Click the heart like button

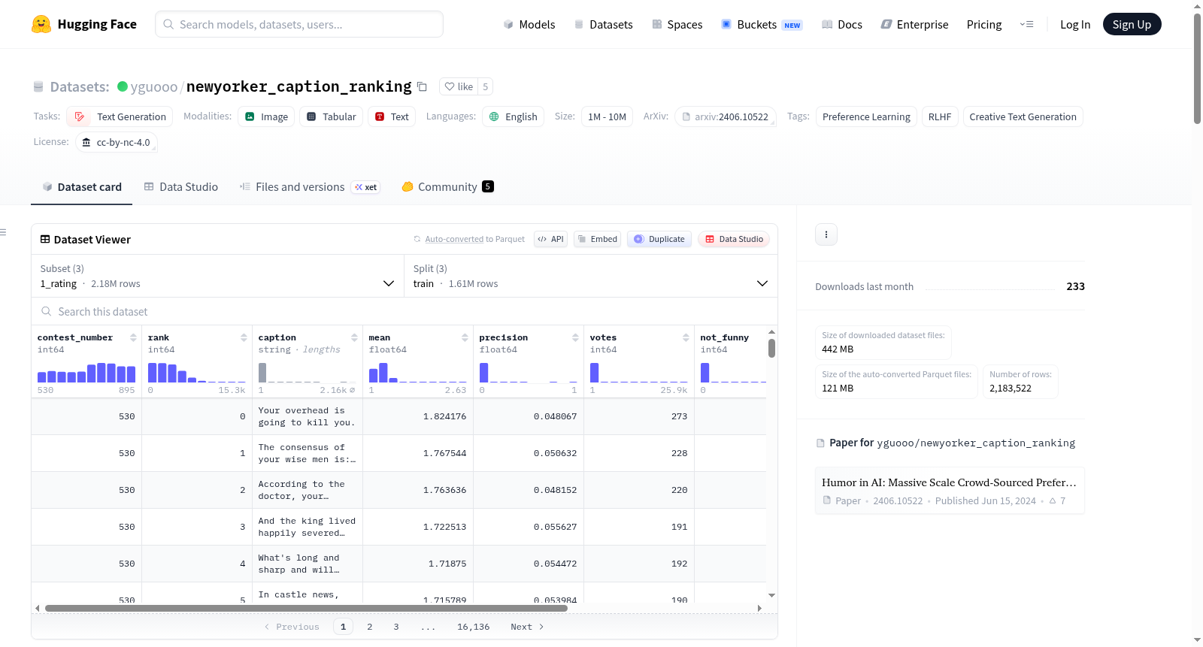click(x=459, y=87)
